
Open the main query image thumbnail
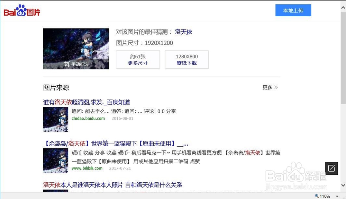click(x=76, y=49)
